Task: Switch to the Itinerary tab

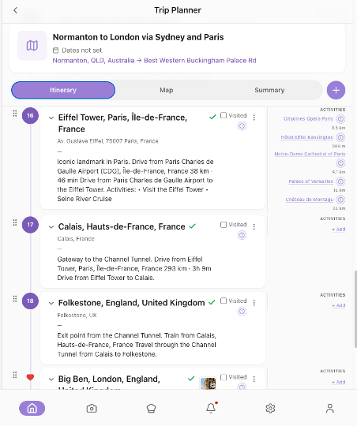Action: point(63,90)
